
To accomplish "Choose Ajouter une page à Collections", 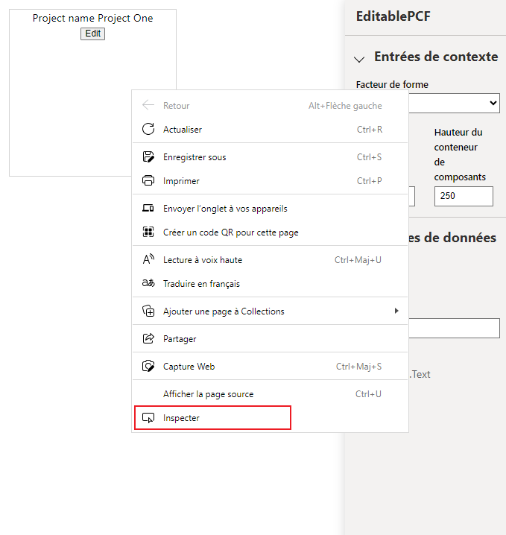I will [x=270, y=311].
